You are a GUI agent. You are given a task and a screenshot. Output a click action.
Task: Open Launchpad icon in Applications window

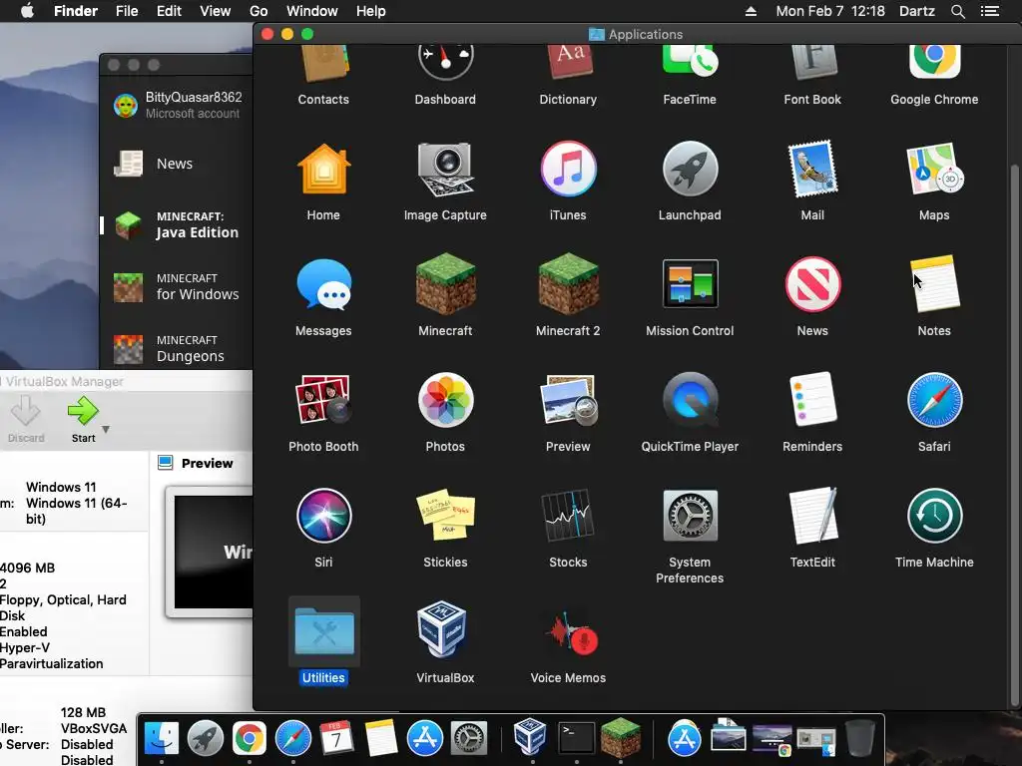point(690,170)
